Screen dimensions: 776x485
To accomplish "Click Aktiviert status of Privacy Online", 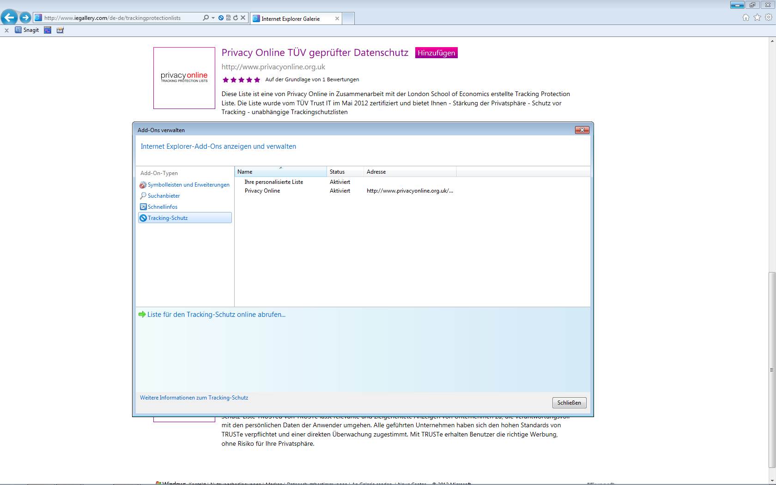I will tap(340, 191).
